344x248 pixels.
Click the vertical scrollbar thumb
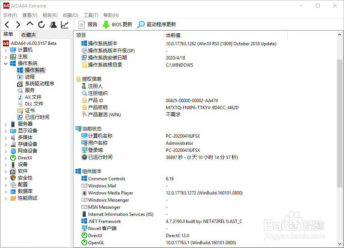click(340, 123)
